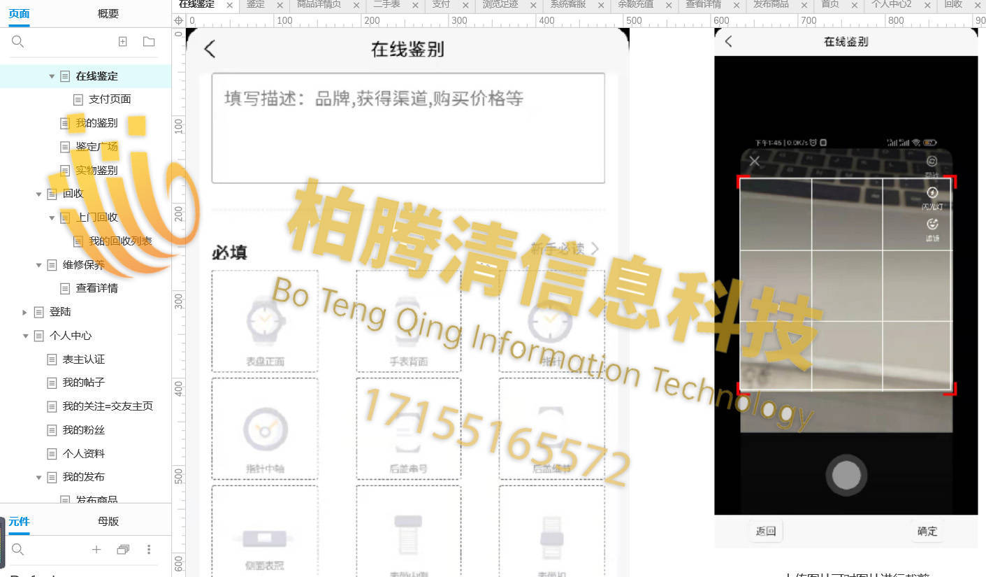This screenshot has height=577, width=986.
Task: Click the 滤镜 filter icon in camera view
Action: pyautogui.click(x=931, y=224)
